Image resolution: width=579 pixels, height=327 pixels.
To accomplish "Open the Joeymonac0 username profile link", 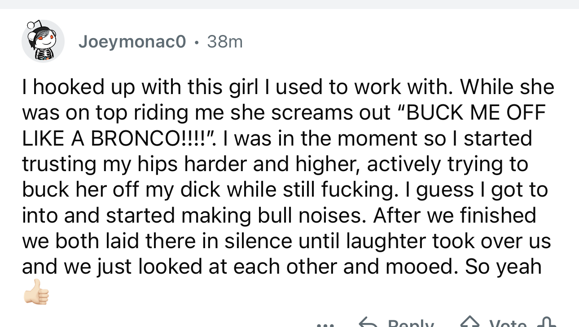I will pyautogui.click(x=132, y=42).
